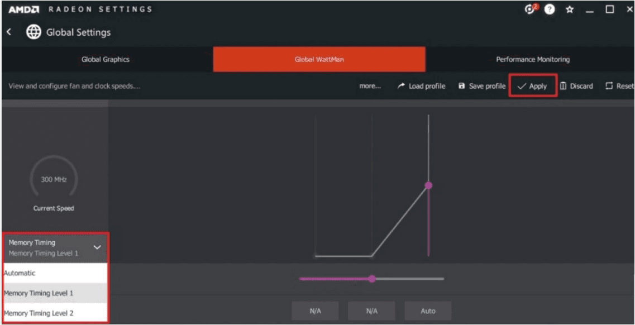Maximize the Radeon Settings window
Viewport: 635px width, 325px height.
pos(609,9)
